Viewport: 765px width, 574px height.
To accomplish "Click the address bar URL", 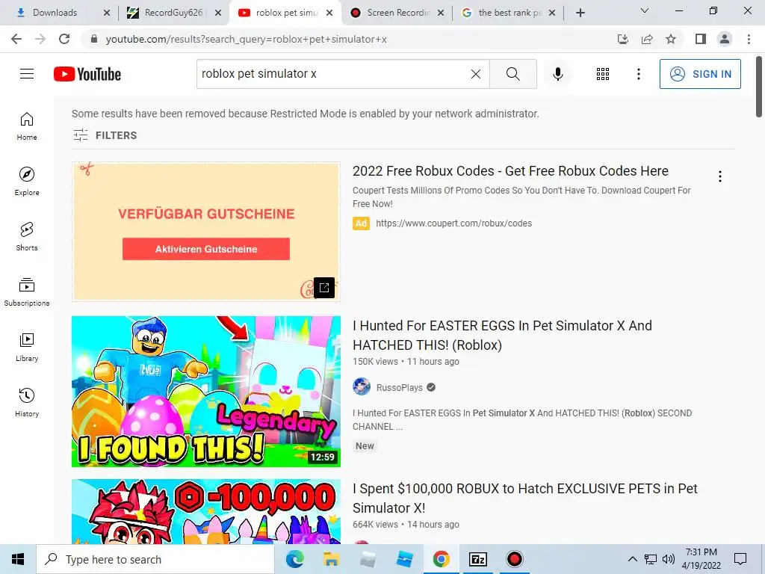I will (x=246, y=39).
